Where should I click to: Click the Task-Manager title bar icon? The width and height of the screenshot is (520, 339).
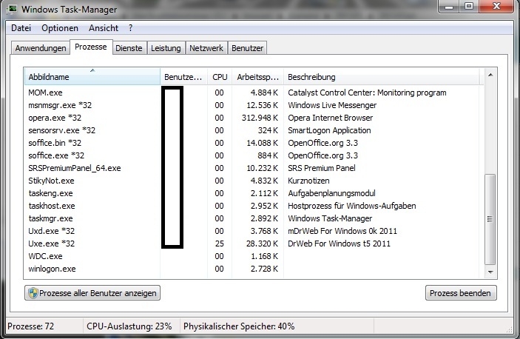pos(13,9)
